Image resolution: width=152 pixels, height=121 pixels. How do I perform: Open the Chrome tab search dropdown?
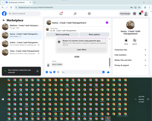2,2
